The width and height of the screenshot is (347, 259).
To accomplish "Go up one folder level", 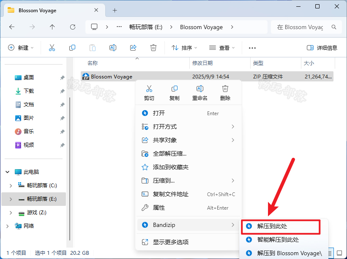I will (x=52, y=27).
